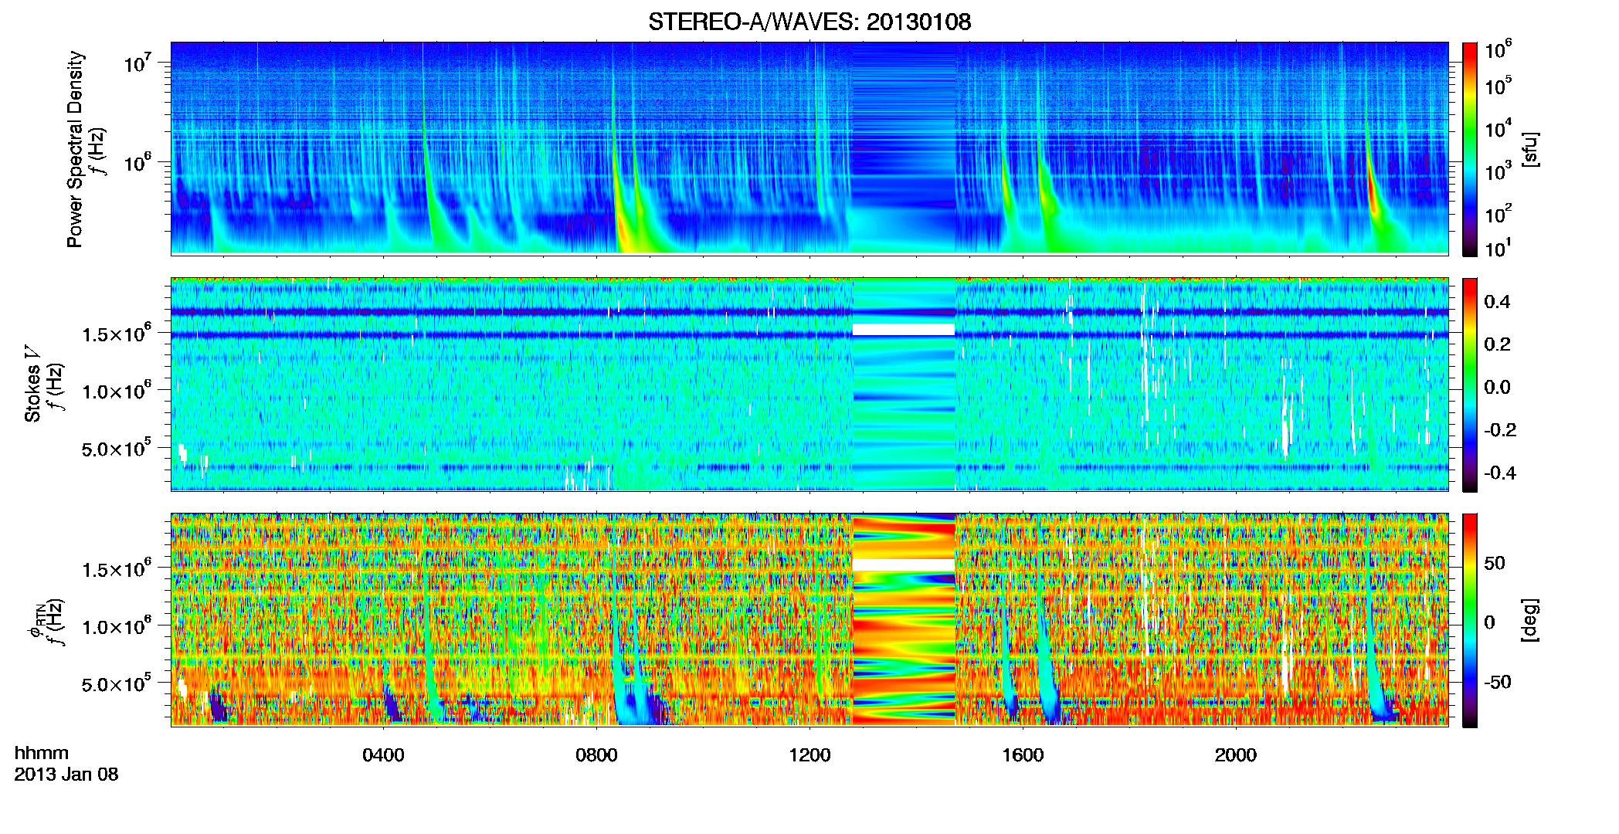1619x834 pixels.
Task: Click the 0.0 label on the Stokes color bar
Action: coord(1497,387)
